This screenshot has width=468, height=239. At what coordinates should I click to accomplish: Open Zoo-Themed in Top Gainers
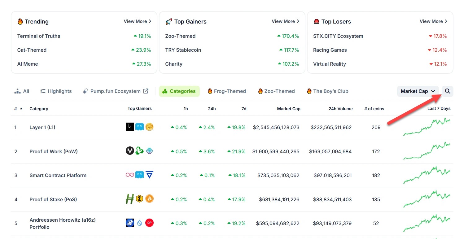coord(180,36)
